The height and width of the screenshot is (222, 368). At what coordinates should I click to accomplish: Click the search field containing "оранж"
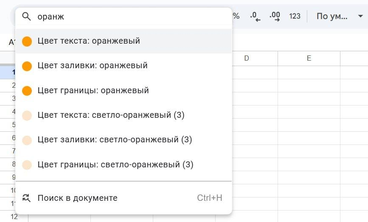127,17
